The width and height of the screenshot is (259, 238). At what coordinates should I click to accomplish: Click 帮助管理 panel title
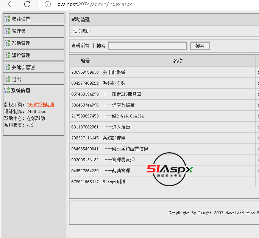81,20
